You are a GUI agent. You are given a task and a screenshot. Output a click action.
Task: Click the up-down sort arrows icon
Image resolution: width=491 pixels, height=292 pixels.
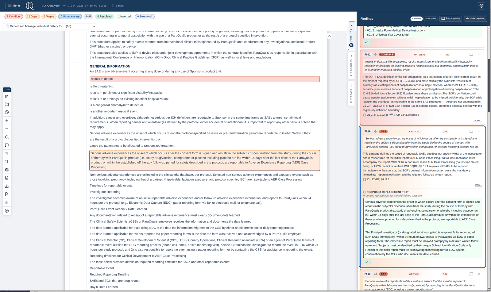coord(7,162)
